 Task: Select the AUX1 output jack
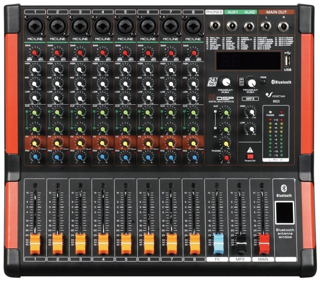[x=232, y=26]
